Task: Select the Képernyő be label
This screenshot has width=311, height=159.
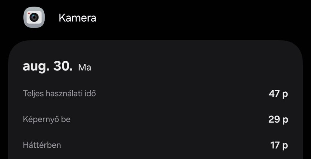Action: (47, 120)
